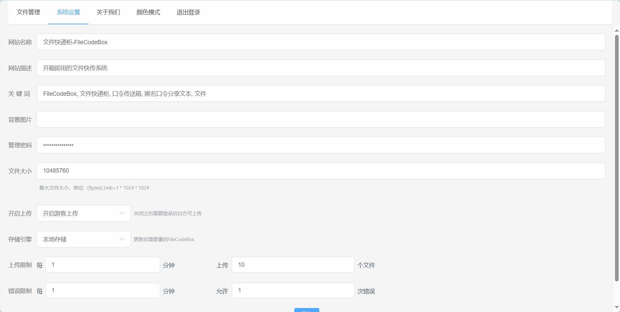Image resolution: width=620 pixels, height=312 pixels.
Task: Click the hint text 最大文件大小，单位
Action: (94, 188)
